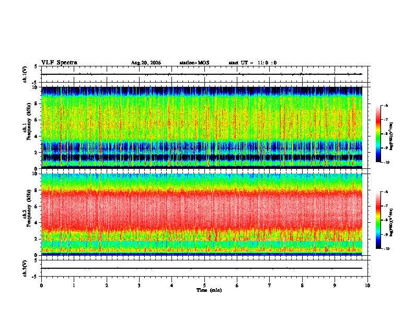Click the station=MOS label
Image resolution: width=414 pixels, height=320 pixels.
(x=194, y=63)
